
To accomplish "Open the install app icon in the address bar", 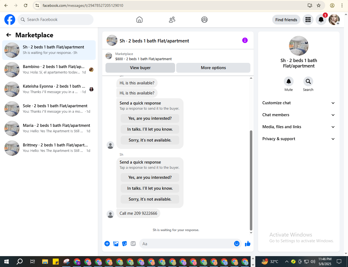I will pyautogui.click(x=310, y=5).
